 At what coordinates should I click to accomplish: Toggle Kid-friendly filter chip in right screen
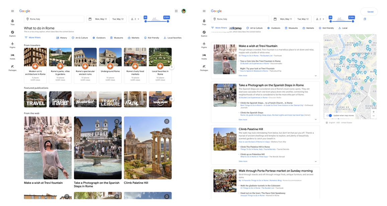pos(326,28)
